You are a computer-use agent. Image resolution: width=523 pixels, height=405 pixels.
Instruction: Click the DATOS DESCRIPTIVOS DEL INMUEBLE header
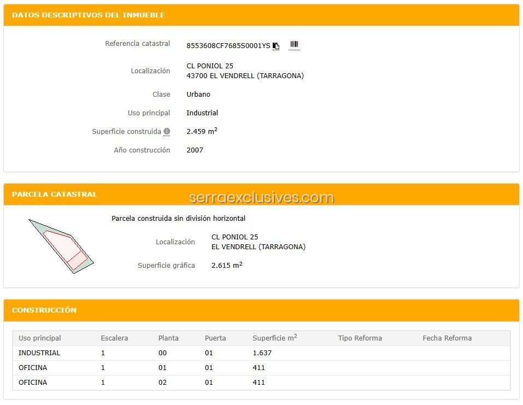[x=88, y=15]
